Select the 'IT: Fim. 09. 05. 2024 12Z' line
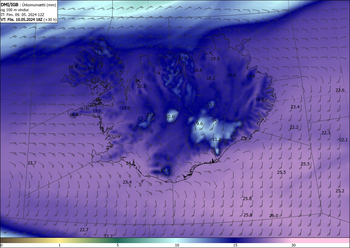350x248 pixels. coord(22,15)
